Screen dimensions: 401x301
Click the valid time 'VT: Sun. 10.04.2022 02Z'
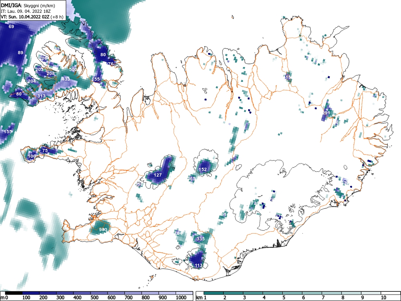[x=25, y=17]
